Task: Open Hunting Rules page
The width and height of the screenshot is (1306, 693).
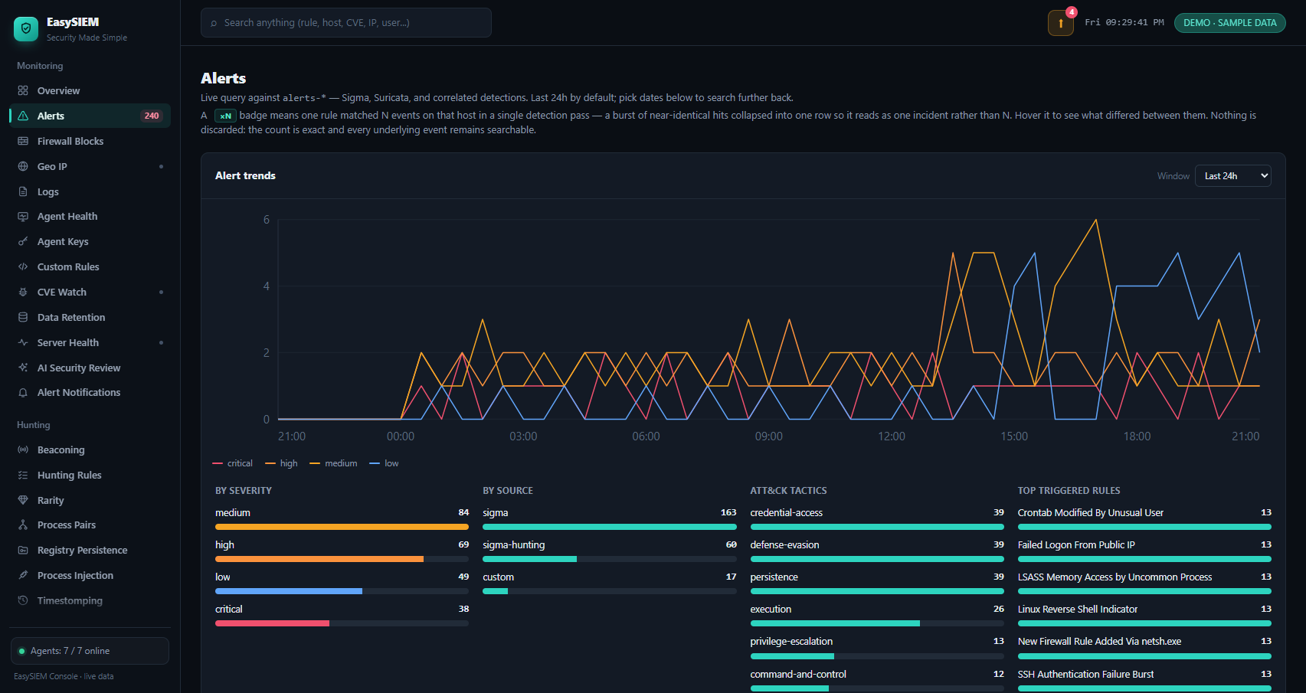Action: 90,475
